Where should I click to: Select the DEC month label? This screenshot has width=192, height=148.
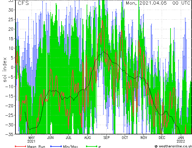coord(162,138)
